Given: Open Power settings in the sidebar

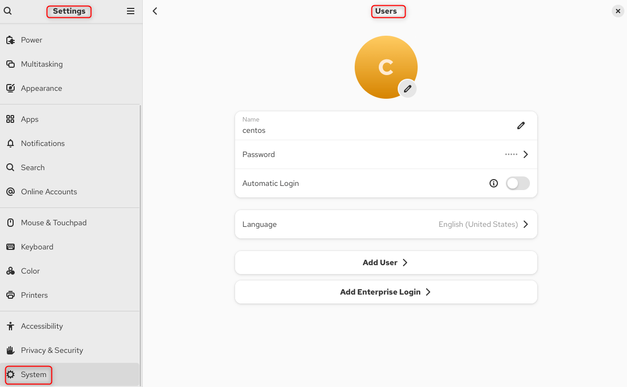Looking at the screenshot, I should click(31, 40).
